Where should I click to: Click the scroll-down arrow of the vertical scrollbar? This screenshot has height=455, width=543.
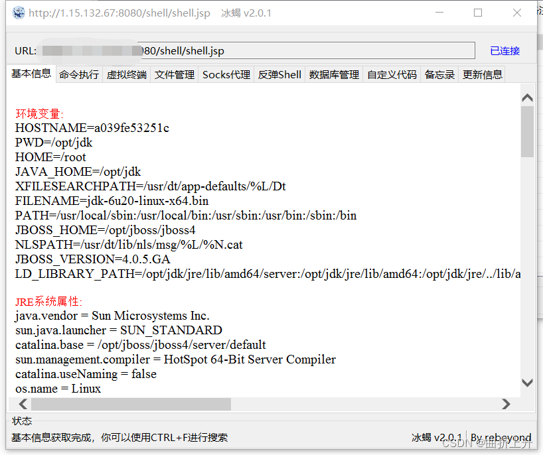coord(527,383)
